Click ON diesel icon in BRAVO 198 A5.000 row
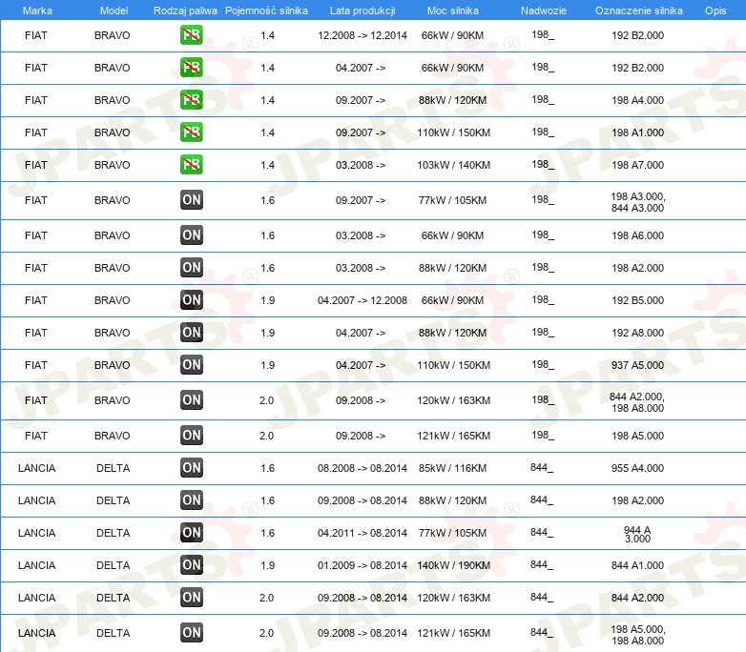746x652 pixels. [191, 435]
